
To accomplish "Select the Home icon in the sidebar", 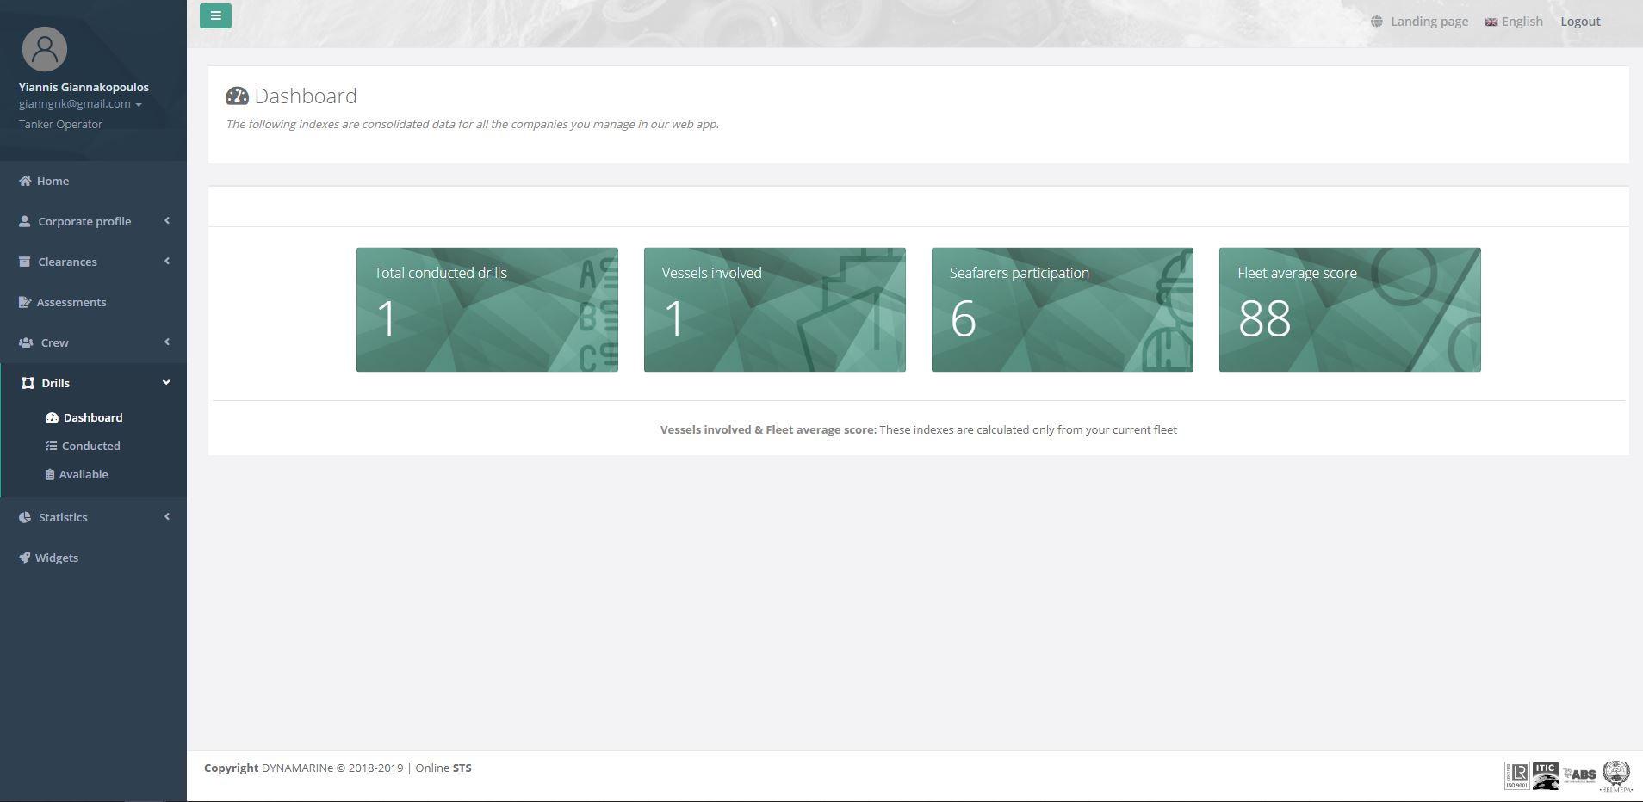I will 24,181.
